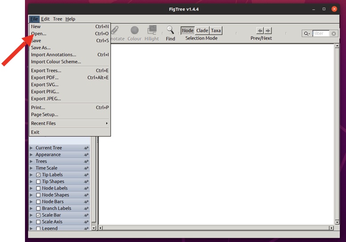Expand the Time Scale section
Image resolution: width=346 pixels, height=242 pixels.
(31, 168)
